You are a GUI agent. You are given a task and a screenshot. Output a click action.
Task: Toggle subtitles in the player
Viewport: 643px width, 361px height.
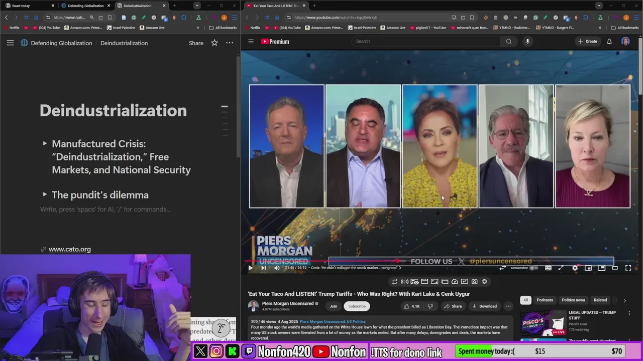pyautogui.click(x=548, y=268)
